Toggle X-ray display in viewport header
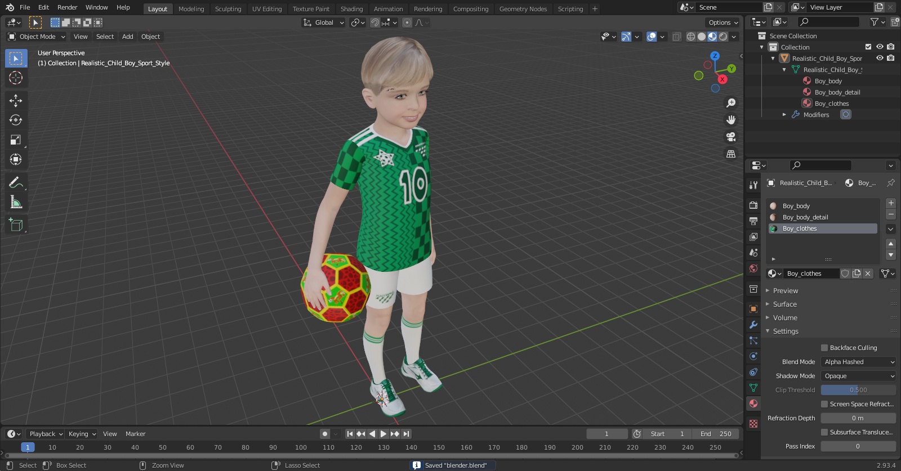Screen dimensions: 901x471 [x=676, y=37]
